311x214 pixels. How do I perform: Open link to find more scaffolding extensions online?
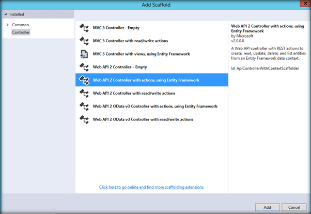pyautogui.click(x=151, y=187)
